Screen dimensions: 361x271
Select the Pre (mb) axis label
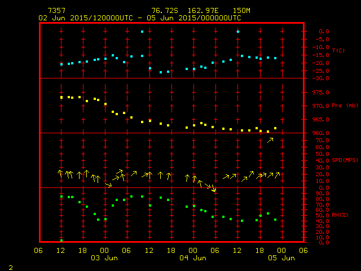(x=341, y=106)
